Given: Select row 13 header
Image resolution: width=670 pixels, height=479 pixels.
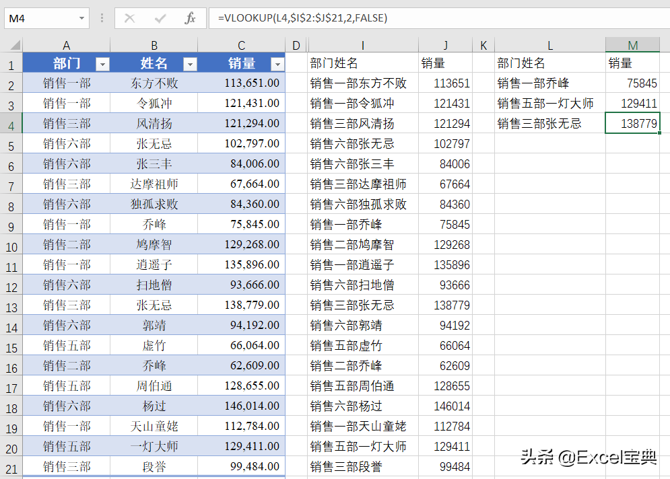Looking at the screenshot, I should [x=11, y=305].
